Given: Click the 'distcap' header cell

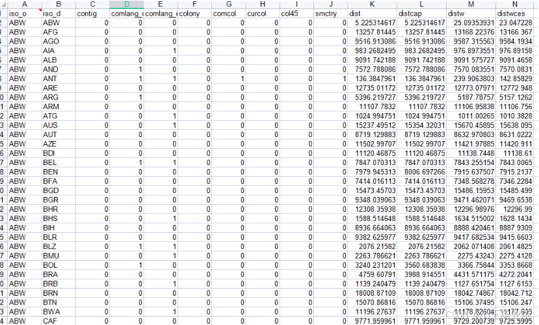Looking at the screenshot, I should coord(421,14).
